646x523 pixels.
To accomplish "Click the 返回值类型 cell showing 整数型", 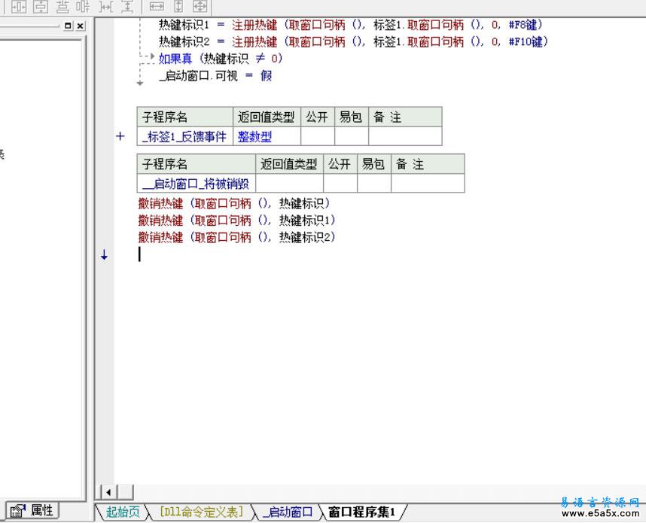I will click(267, 136).
